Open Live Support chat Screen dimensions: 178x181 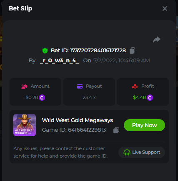[x=142, y=152]
